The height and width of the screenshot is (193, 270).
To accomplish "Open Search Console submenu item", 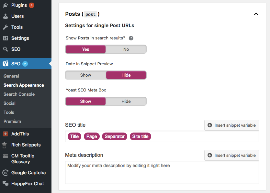I will point(19,94).
